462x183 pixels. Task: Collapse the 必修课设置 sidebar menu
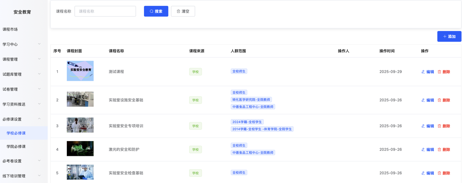(x=39, y=119)
